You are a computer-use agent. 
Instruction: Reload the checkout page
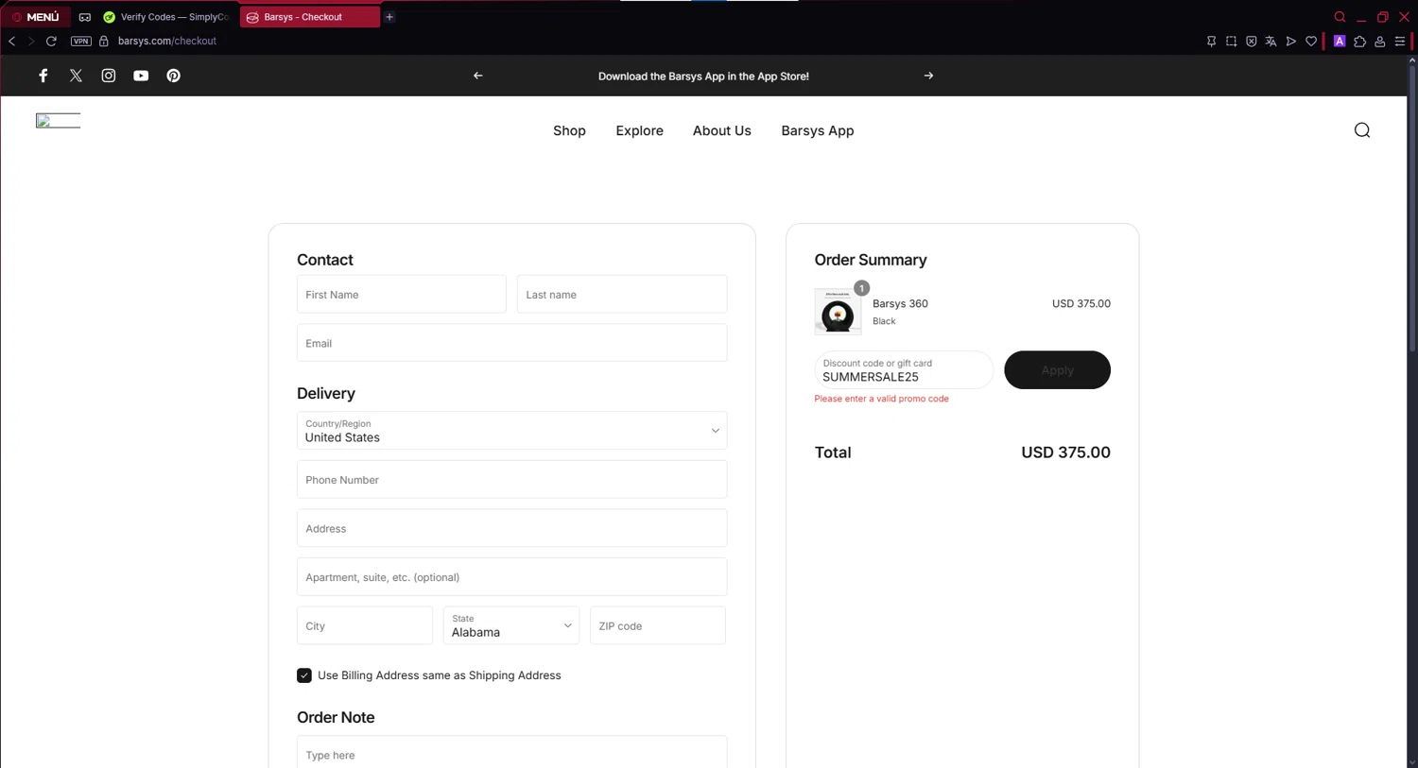click(x=51, y=42)
